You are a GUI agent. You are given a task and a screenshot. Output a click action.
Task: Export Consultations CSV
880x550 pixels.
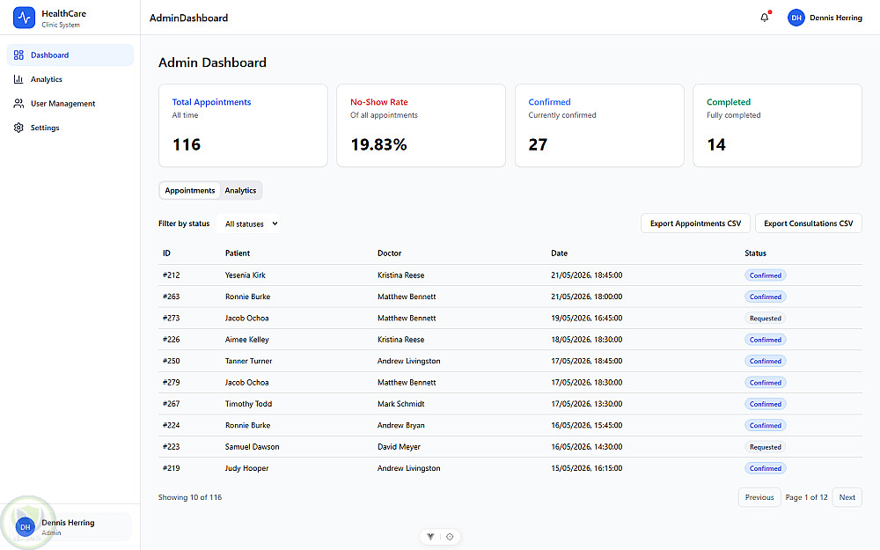point(808,224)
